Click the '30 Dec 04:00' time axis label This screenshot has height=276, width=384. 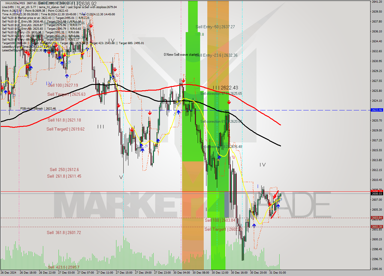[x=182, y=273]
